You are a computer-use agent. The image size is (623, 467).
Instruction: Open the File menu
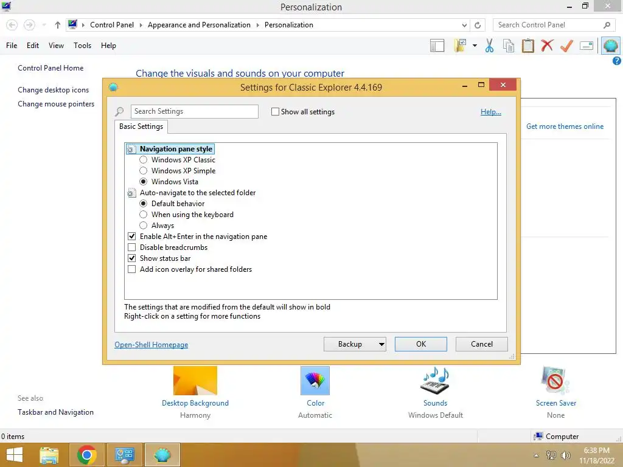(x=12, y=46)
